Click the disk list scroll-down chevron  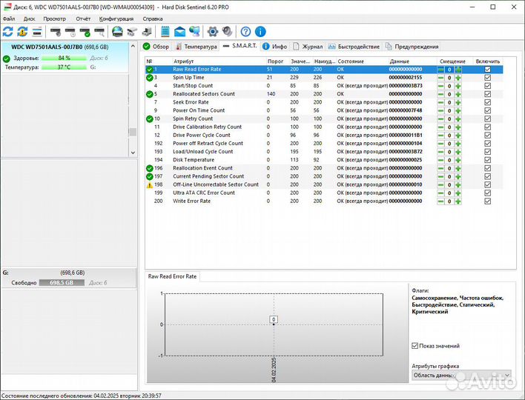point(133,151)
